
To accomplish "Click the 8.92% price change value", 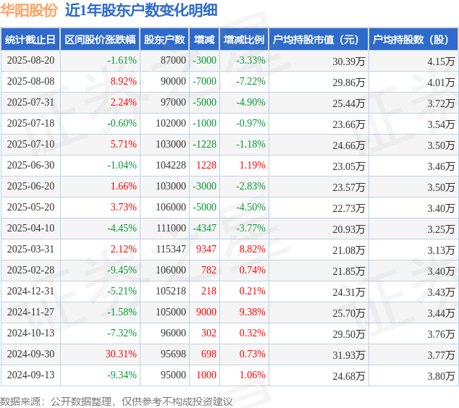I will pos(124,81).
